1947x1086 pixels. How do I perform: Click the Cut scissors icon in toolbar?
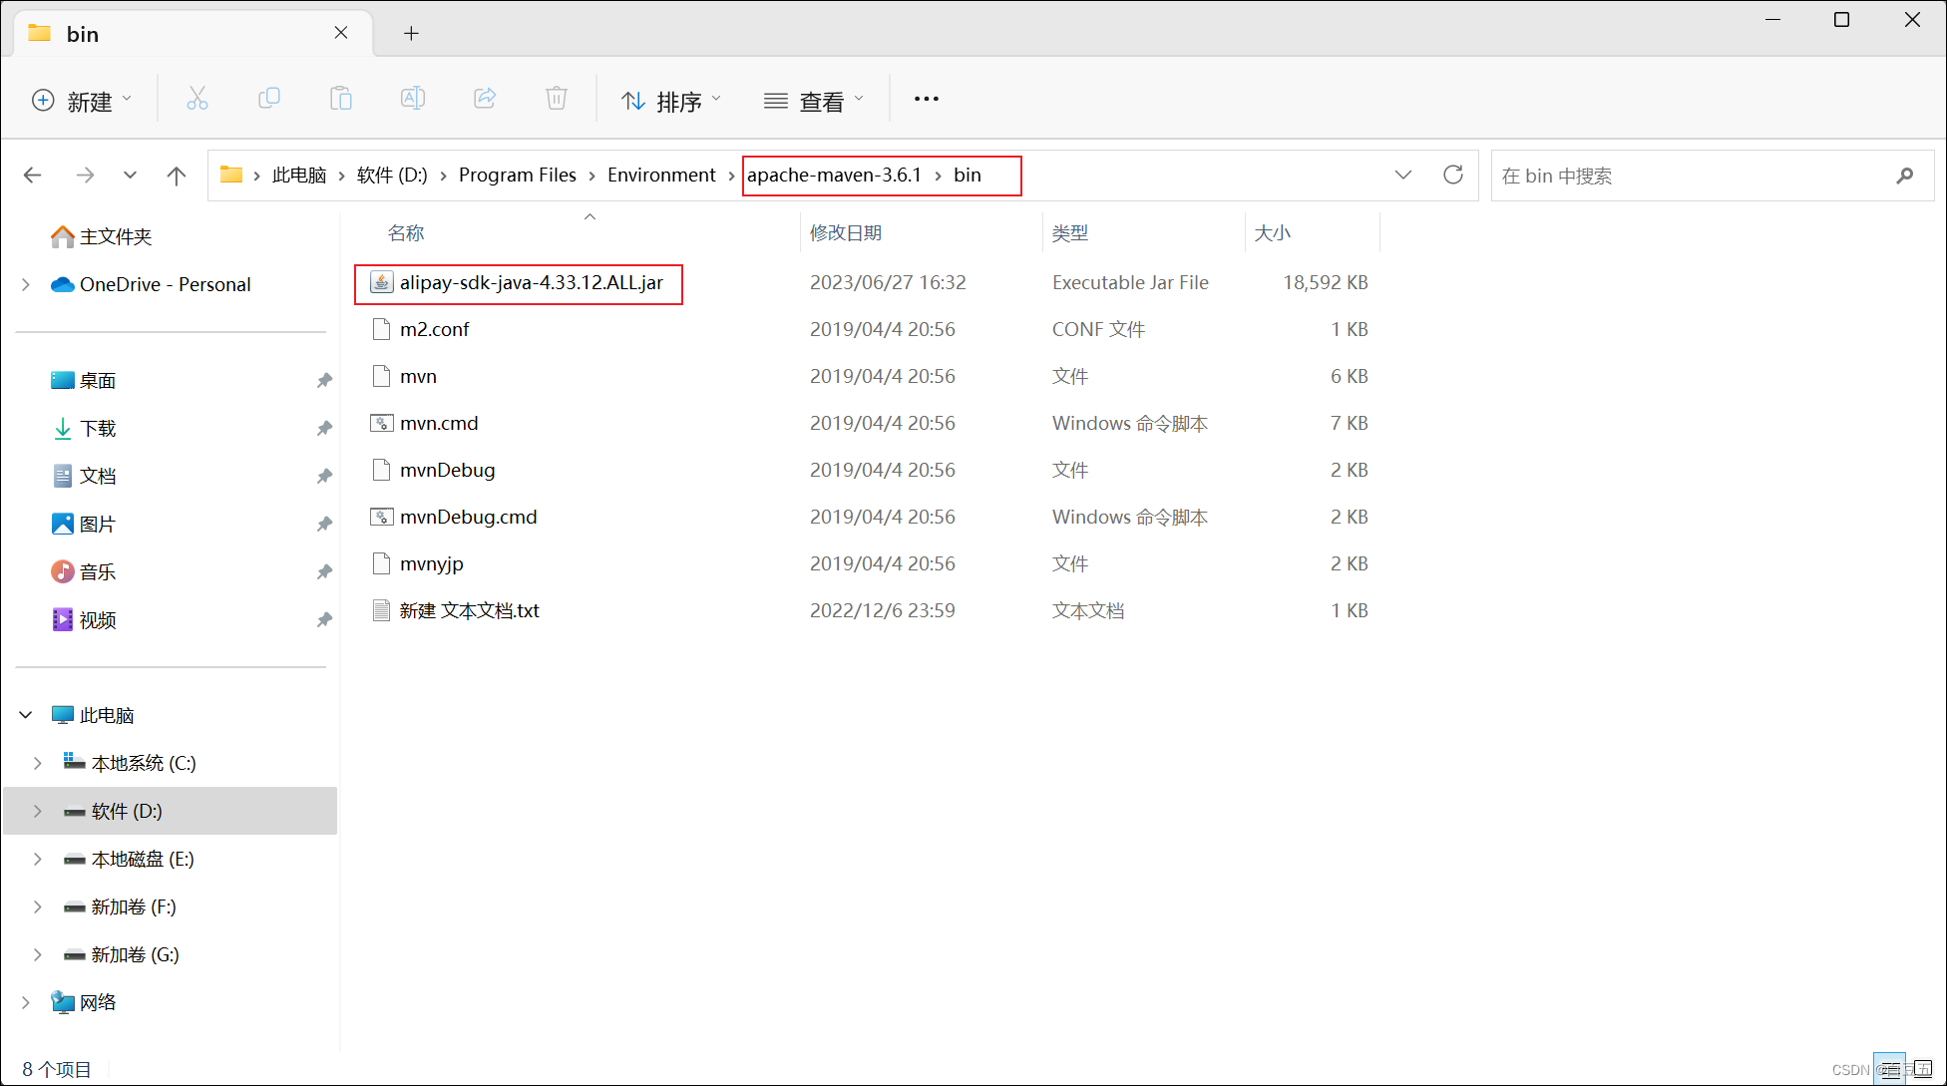197,99
